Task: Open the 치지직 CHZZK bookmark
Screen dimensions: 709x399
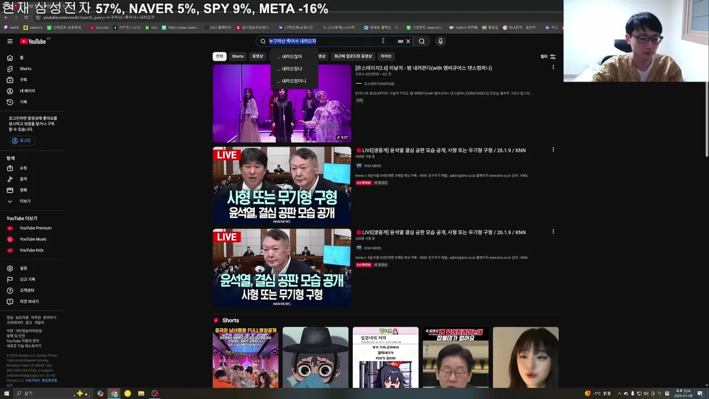Action: click(127, 27)
